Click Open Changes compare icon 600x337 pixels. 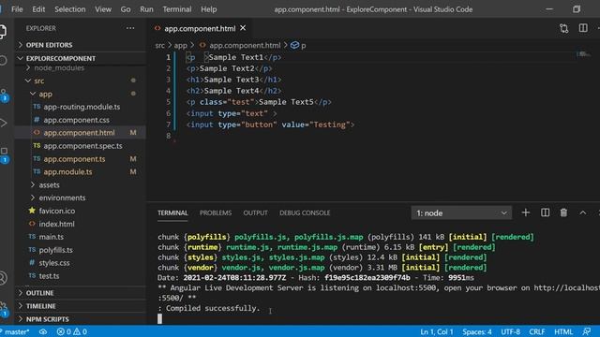563,28
